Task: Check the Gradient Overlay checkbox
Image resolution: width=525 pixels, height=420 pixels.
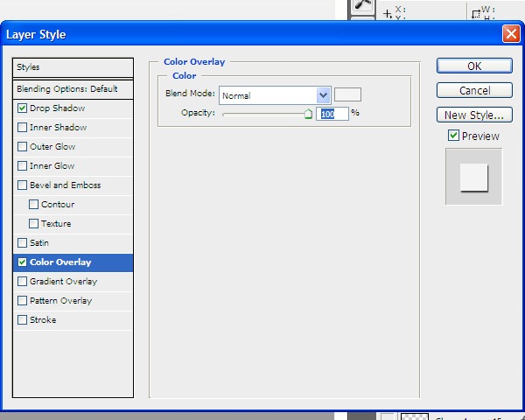Action: pos(22,282)
